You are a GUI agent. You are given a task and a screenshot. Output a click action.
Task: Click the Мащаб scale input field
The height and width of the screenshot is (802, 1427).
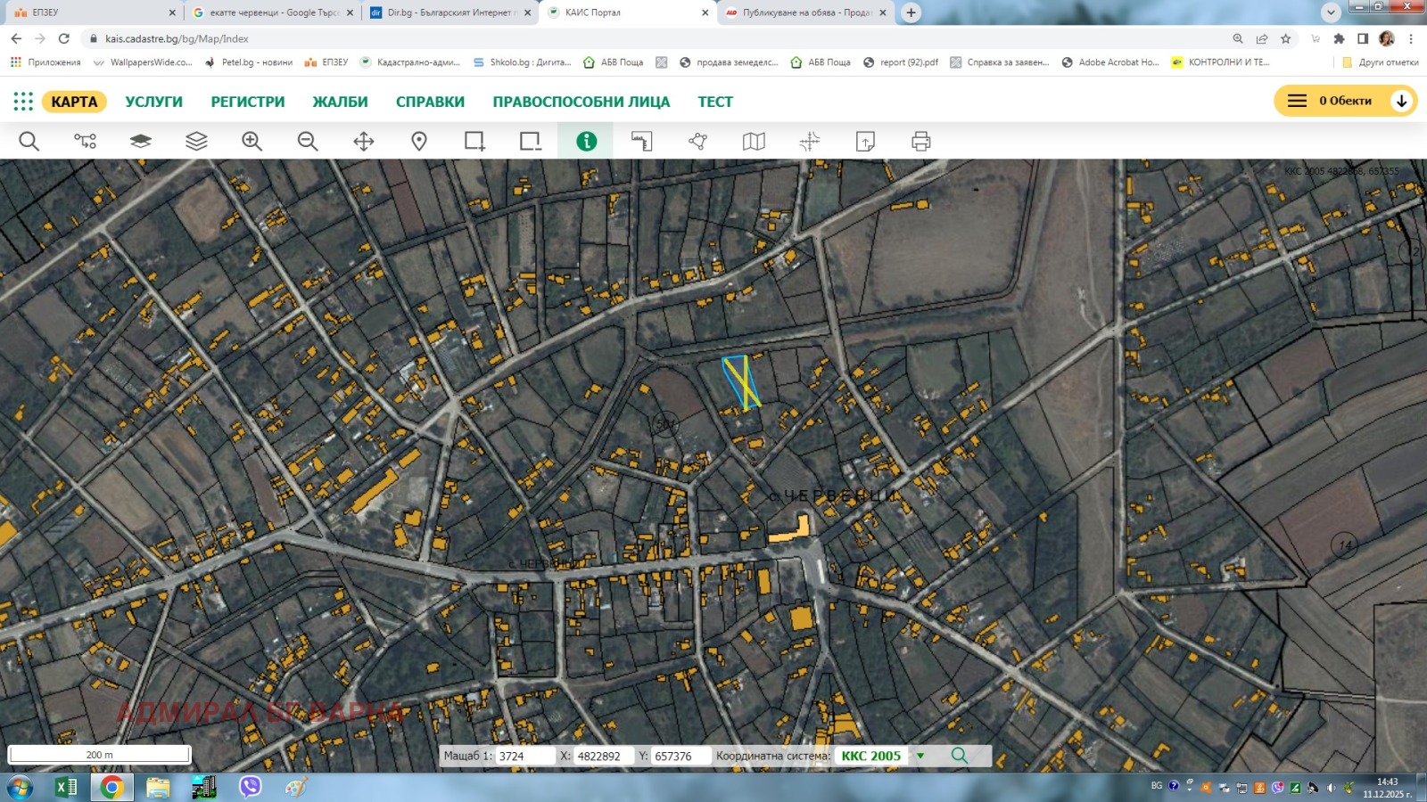tap(524, 756)
